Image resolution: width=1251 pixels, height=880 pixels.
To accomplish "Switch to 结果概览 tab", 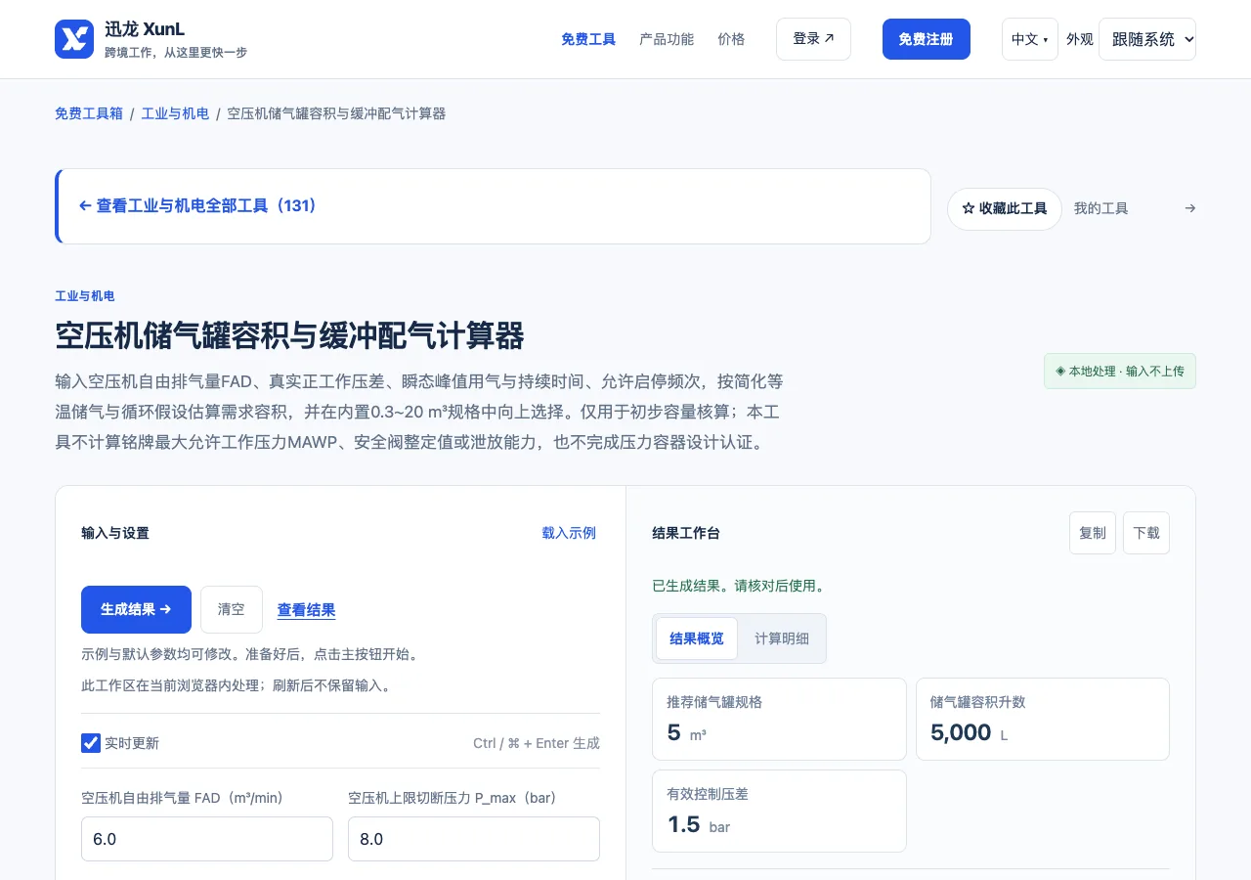I will click(697, 638).
